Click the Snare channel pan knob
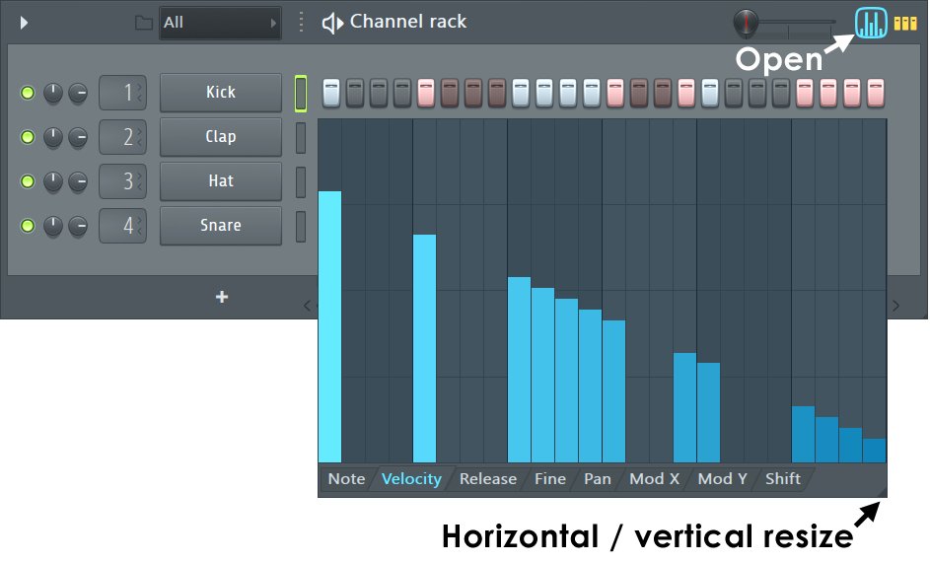930x562 pixels. pos(53,226)
